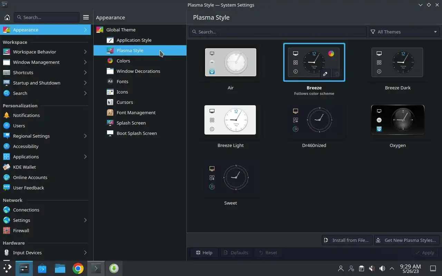
Task: Click the Users icon in sidebar
Action: tap(7, 126)
